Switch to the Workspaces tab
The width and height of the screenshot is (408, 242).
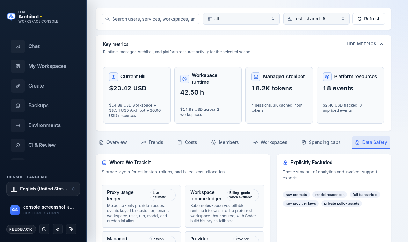(x=270, y=142)
